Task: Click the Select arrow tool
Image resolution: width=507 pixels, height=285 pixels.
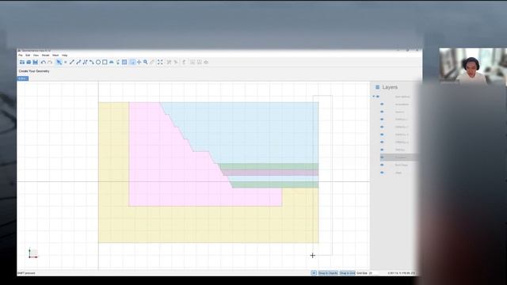Action: (59, 62)
